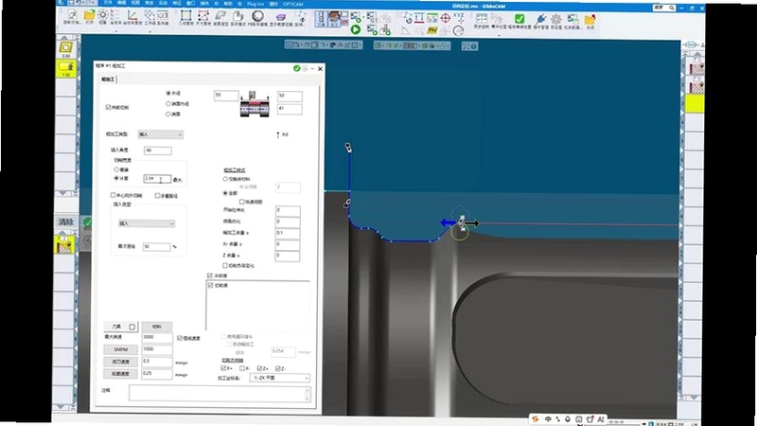Click the black right arrow handle in viewport
Viewport: 757px width, 426px height.
(471, 222)
